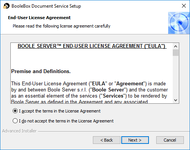Click the underlined BOOLE SERVER EULA heading
The height and width of the screenshot is (150, 190).
[92, 46]
